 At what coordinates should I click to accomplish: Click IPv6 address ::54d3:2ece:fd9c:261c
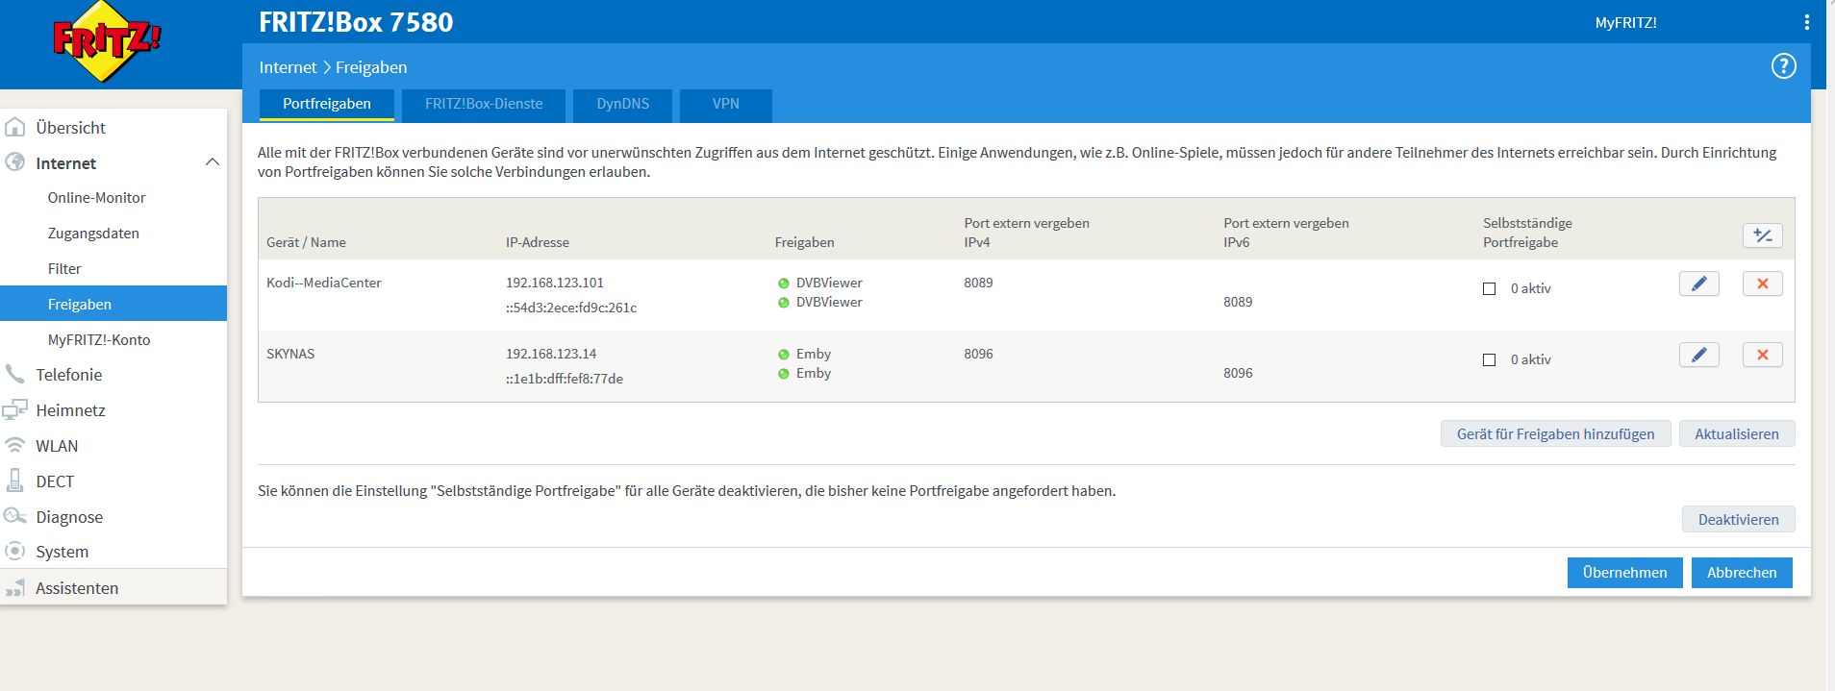(571, 308)
